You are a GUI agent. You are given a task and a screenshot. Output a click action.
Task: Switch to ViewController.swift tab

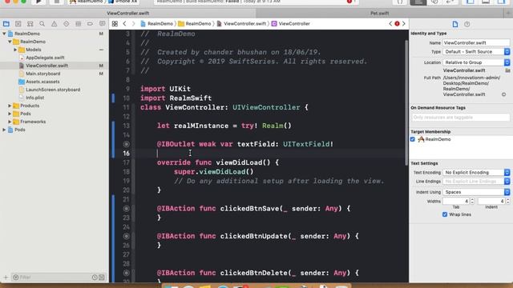128,13
